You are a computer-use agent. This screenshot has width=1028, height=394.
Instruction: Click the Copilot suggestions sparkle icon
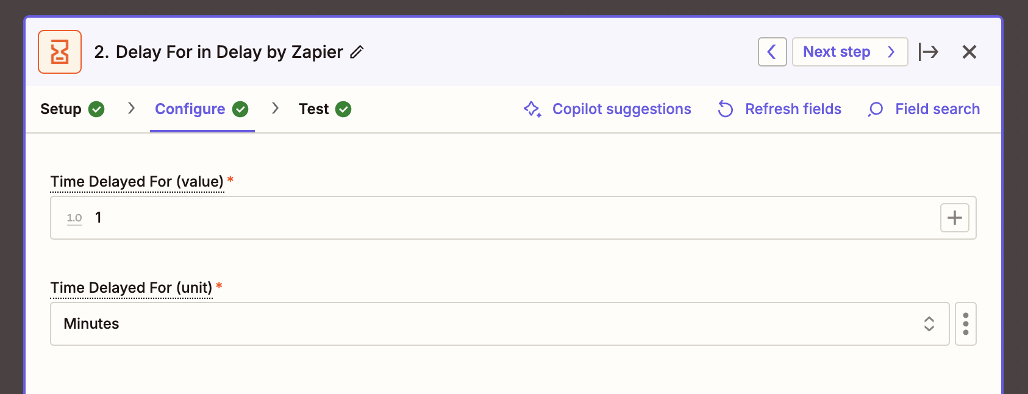click(532, 109)
